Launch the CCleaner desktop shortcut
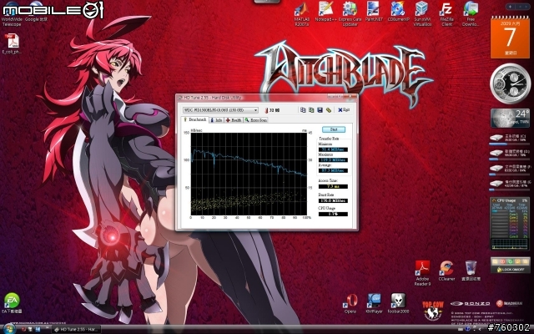The width and height of the screenshot is (534, 334). tap(446, 271)
